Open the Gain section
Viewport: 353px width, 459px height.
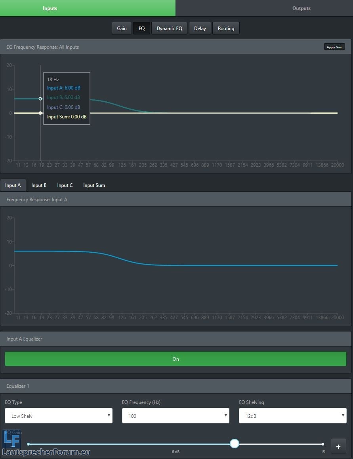[x=122, y=29]
